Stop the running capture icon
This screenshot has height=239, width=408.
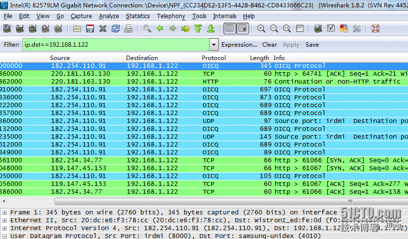click(45, 29)
